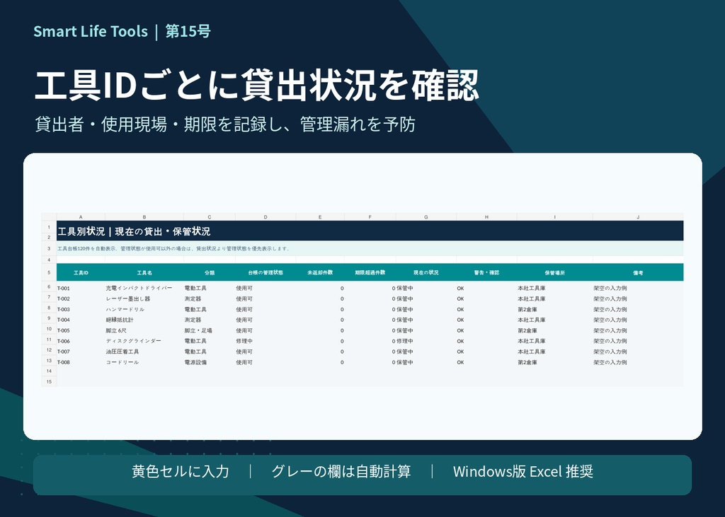Click the ハンマードリル cell

tap(144, 310)
